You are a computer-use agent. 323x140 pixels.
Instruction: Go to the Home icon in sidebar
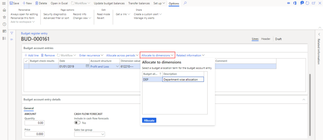click(4, 10)
